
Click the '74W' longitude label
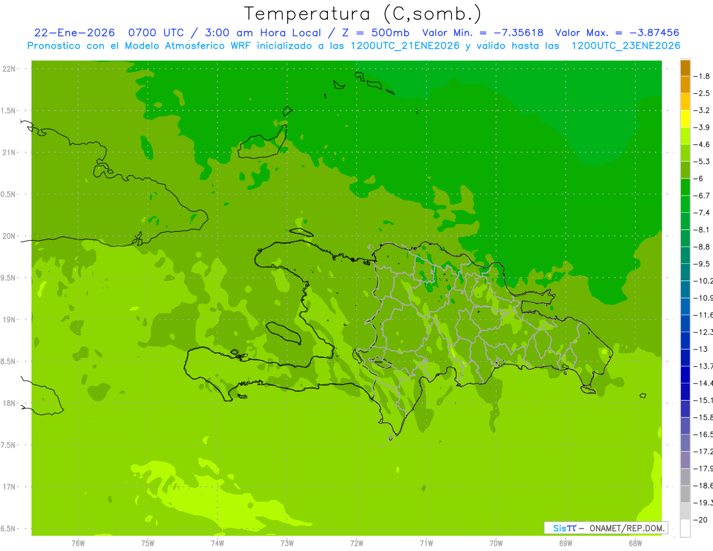point(217,543)
